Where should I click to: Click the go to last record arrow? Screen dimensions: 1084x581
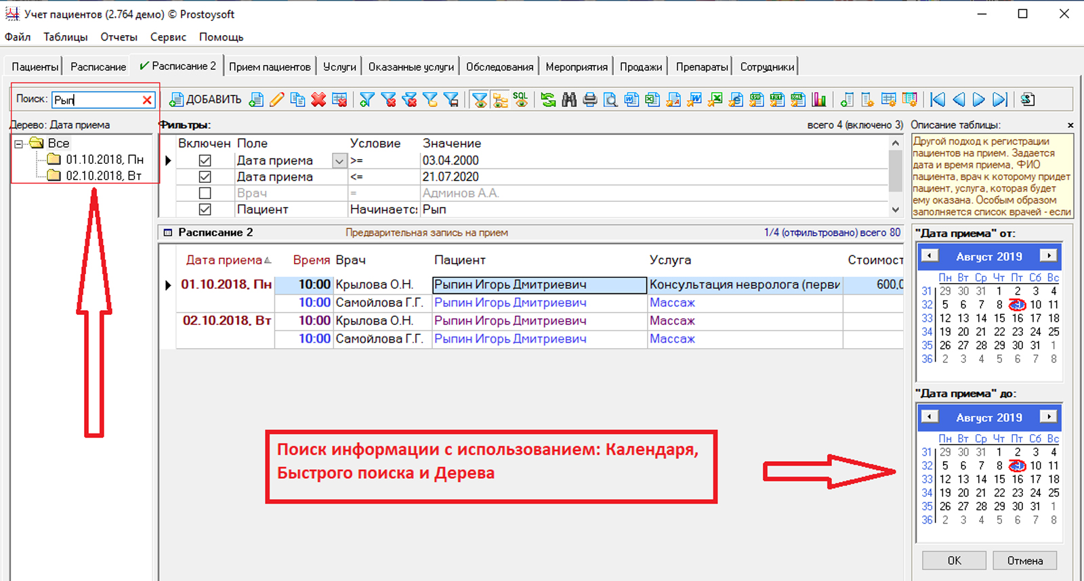(x=999, y=100)
